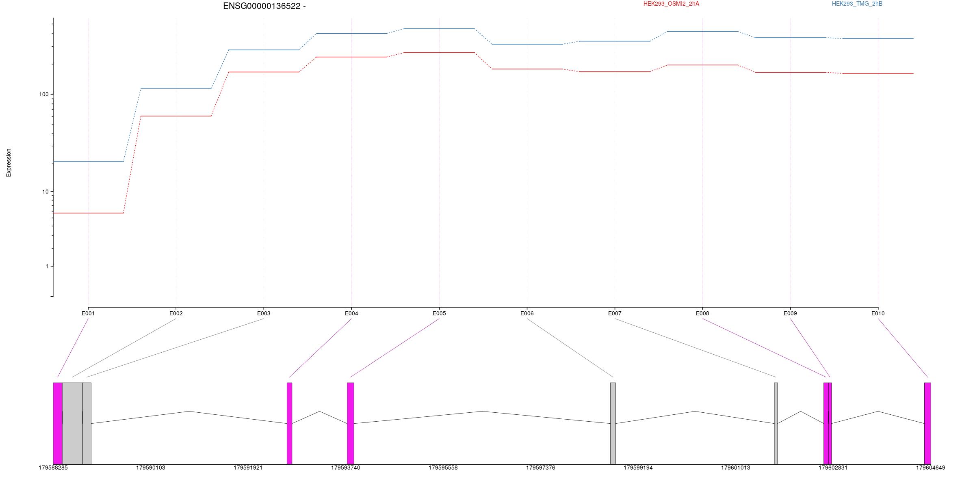
Task: Click the blue expression segment above E001
Action: pyautogui.click(x=88, y=162)
